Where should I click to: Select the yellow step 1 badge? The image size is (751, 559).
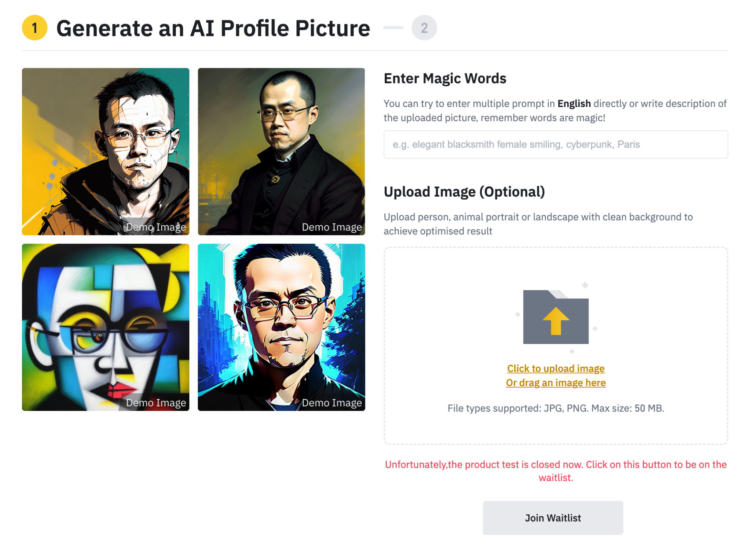point(34,28)
